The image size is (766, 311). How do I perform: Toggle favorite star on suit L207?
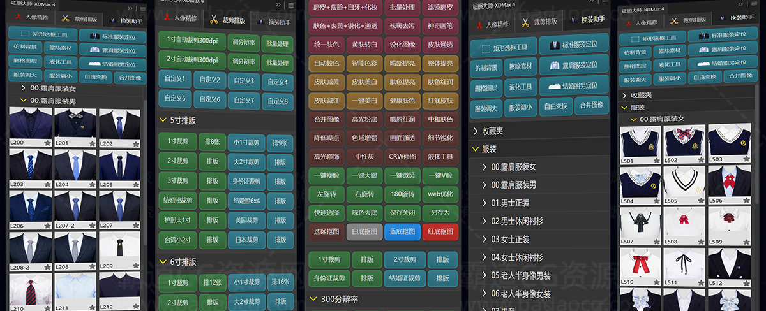135,226
